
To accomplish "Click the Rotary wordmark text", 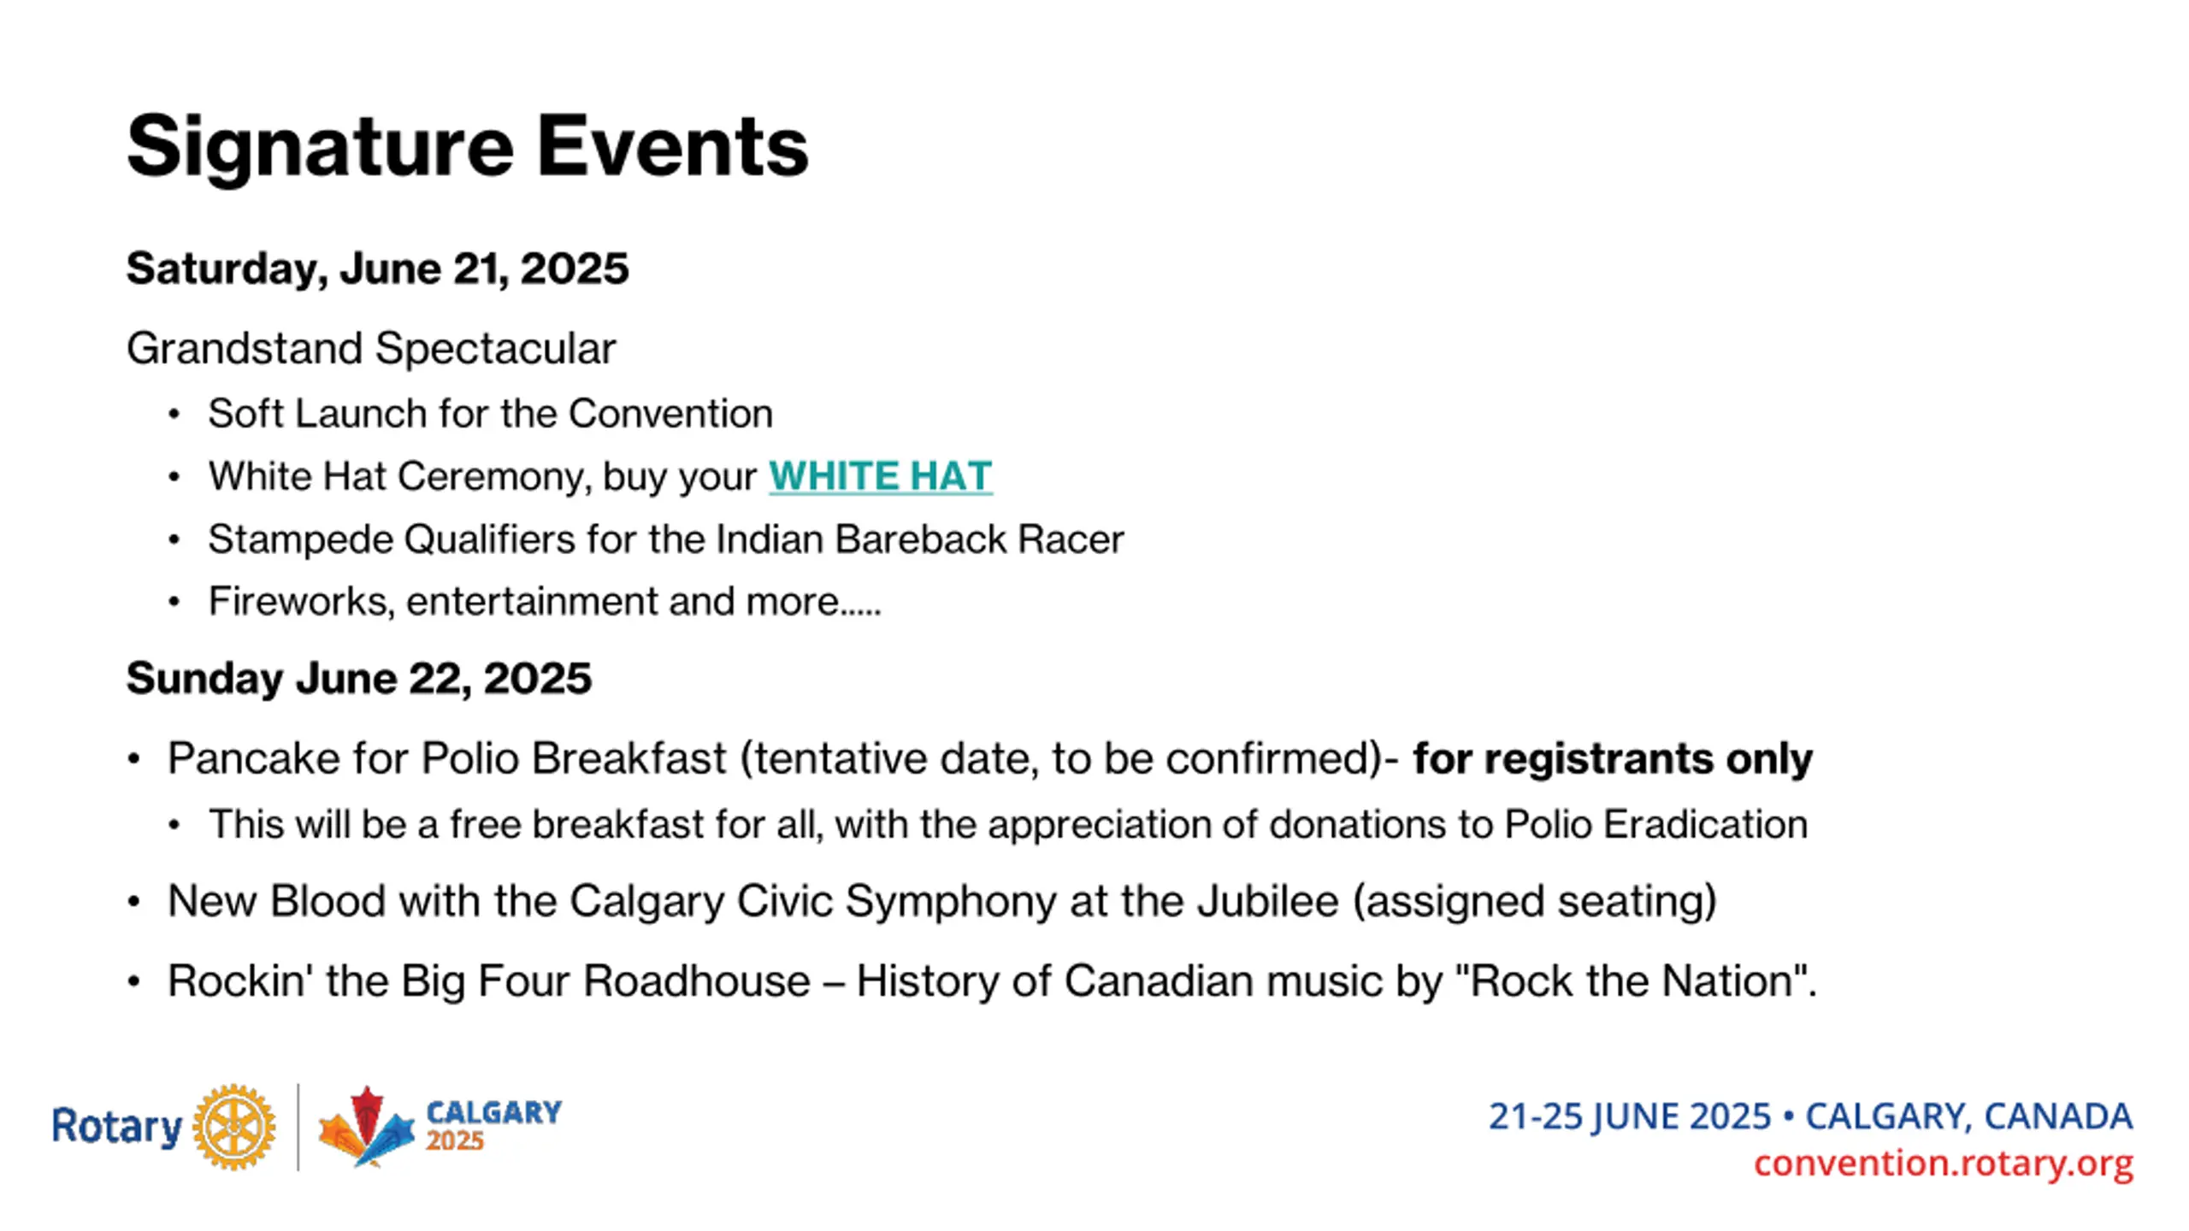I will click(x=117, y=1127).
